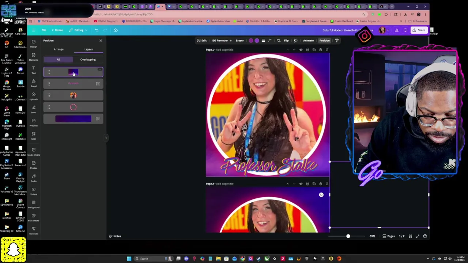Undo the last action
The width and height of the screenshot is (468, 263).
97,30
